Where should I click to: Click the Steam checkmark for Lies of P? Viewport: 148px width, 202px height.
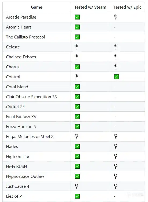coord(77,196)
